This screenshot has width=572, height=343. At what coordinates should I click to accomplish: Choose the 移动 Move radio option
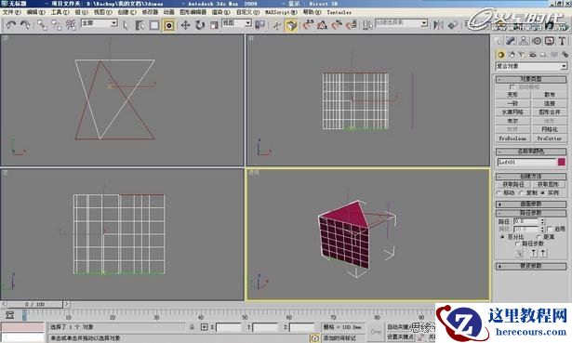click(x=499, y=192)
